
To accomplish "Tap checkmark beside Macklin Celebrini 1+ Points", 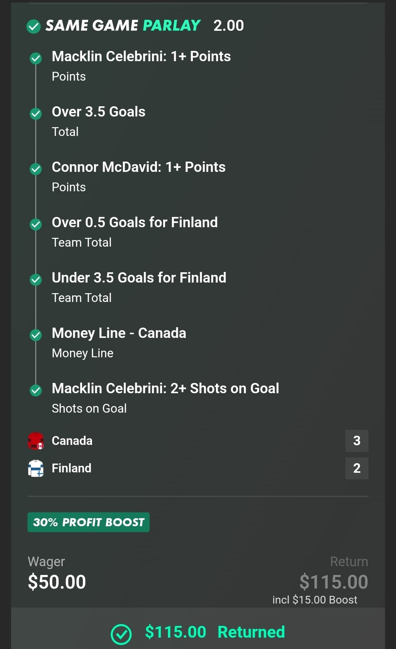I will click(36, 58).
